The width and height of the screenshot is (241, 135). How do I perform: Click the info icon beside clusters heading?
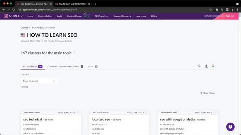coord(74,53)
